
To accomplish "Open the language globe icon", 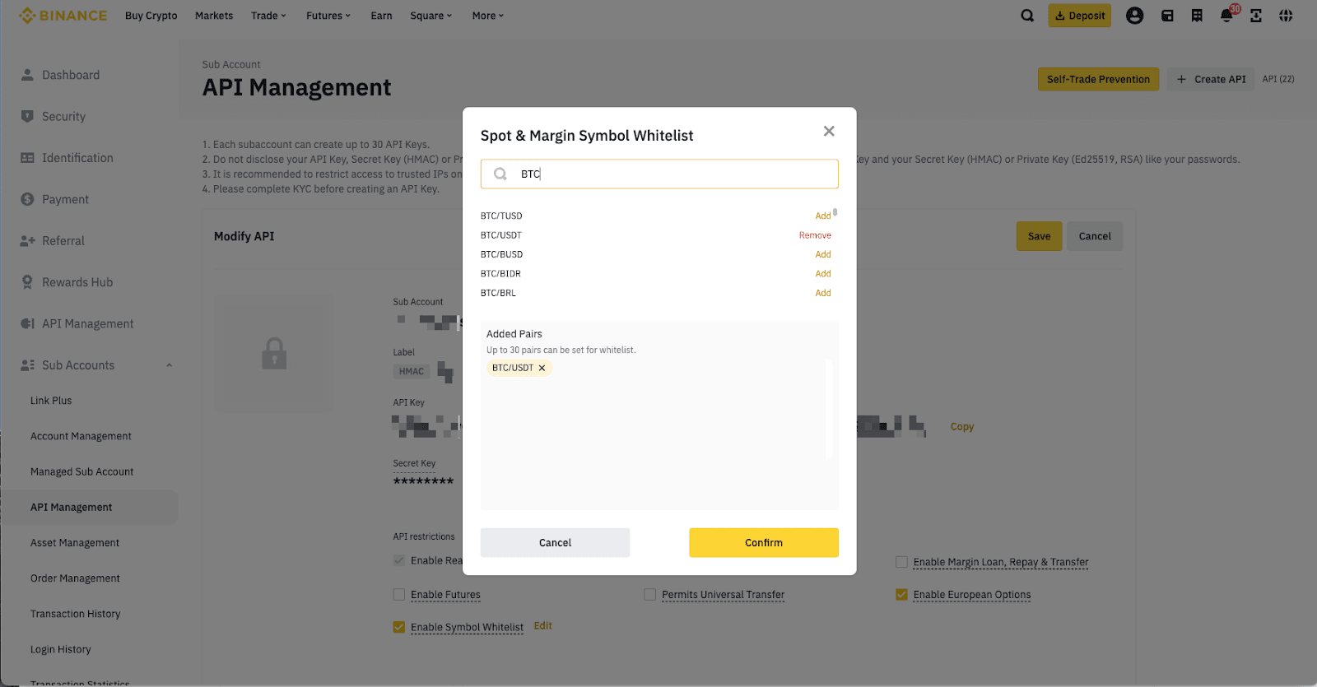I will tap(1286, 16).
